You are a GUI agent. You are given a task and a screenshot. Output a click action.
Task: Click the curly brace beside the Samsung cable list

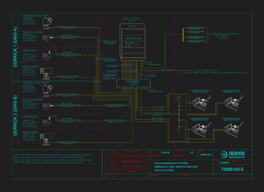click(x=207, y=35)
